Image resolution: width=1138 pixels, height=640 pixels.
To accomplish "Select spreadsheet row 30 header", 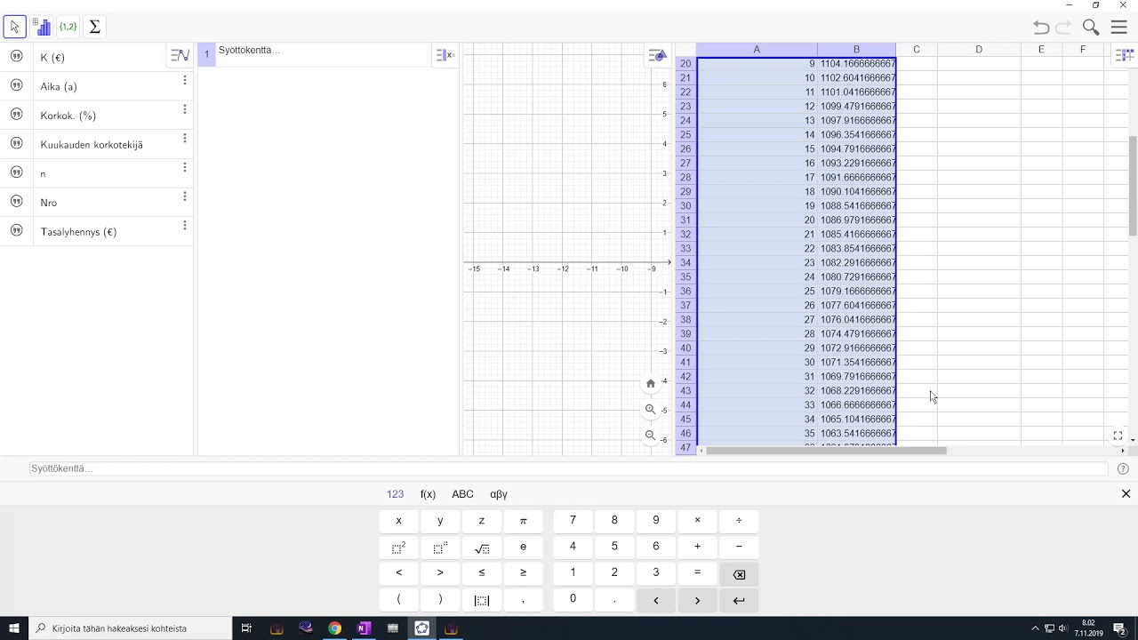I will tap(685, 206).
